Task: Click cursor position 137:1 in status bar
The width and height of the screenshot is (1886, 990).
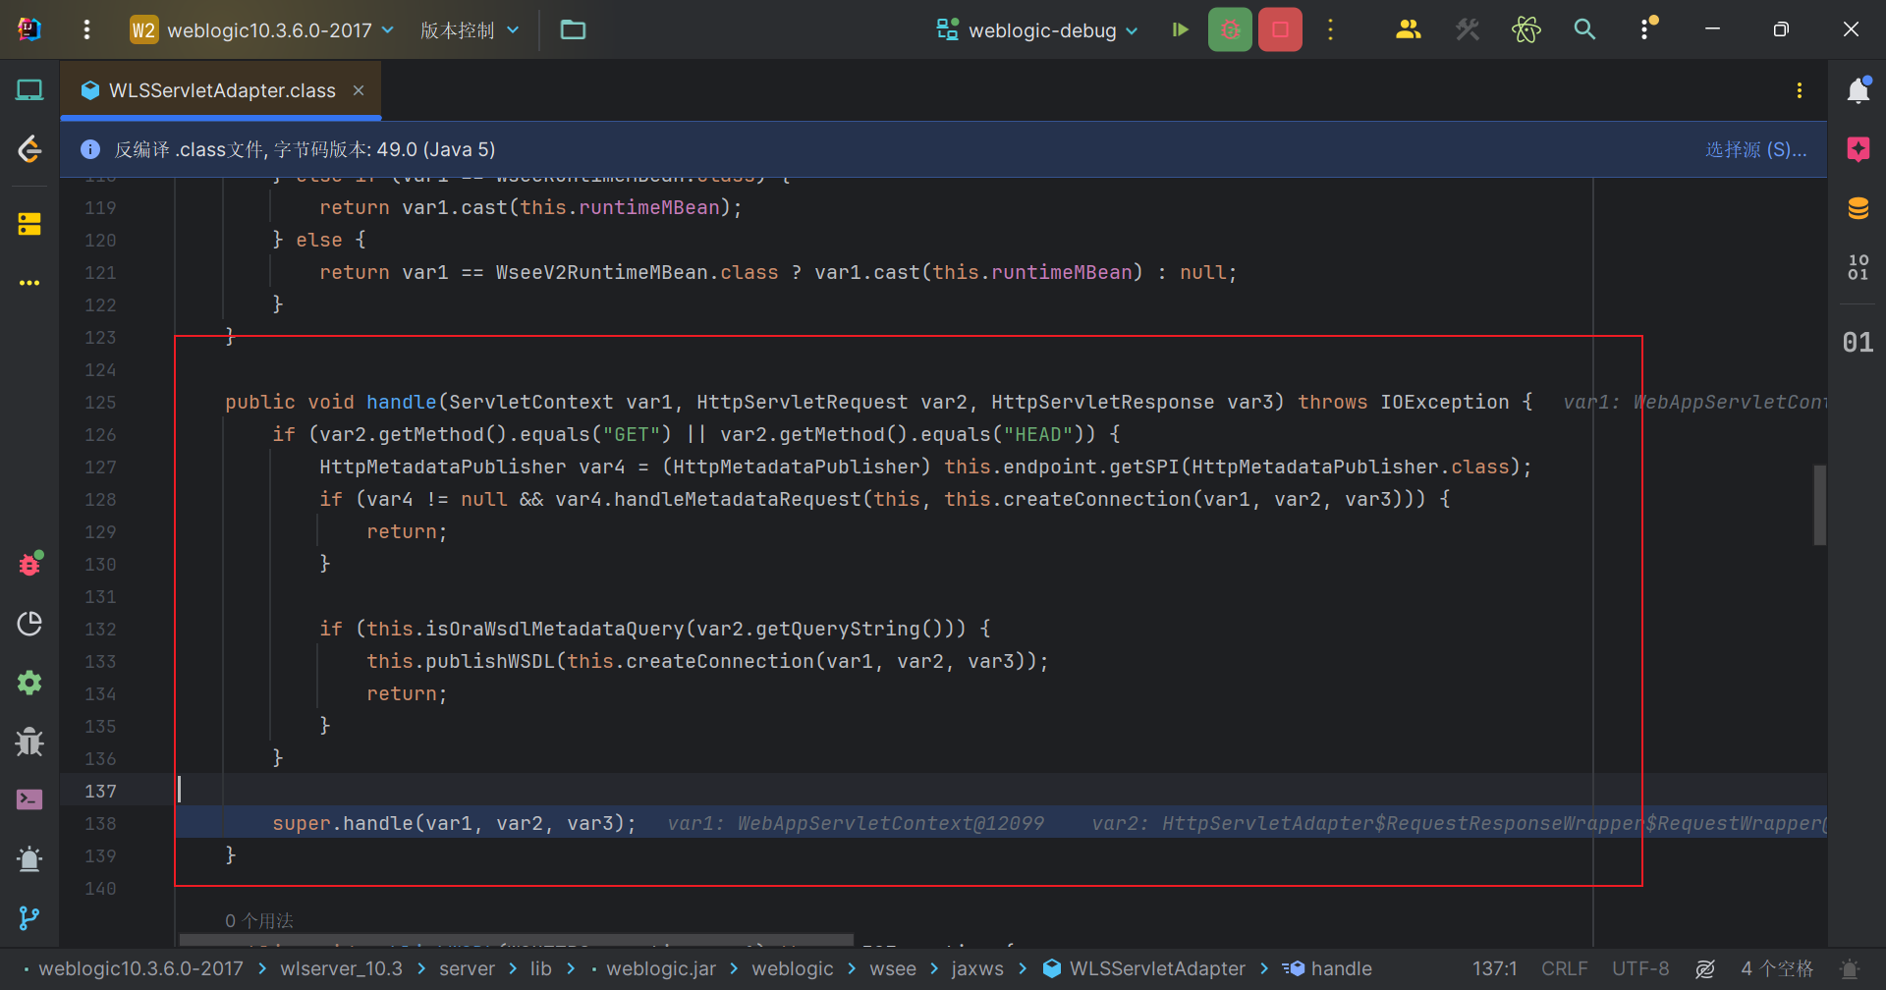Action: click(1495, 968)
